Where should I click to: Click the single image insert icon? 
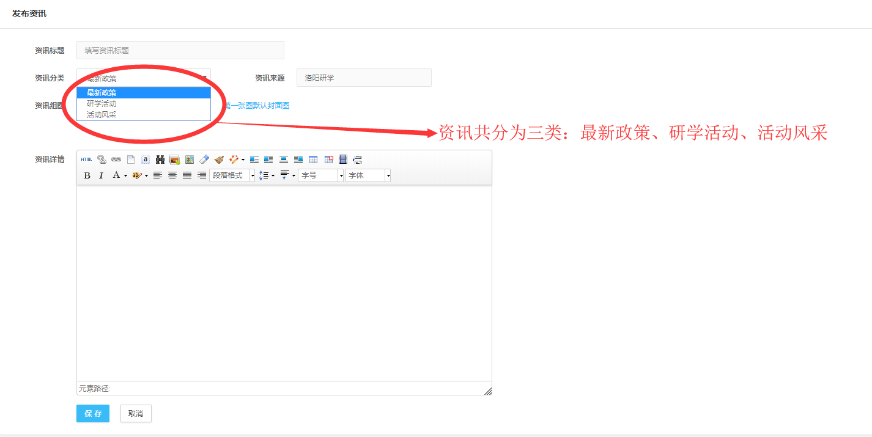pos(190,160)
